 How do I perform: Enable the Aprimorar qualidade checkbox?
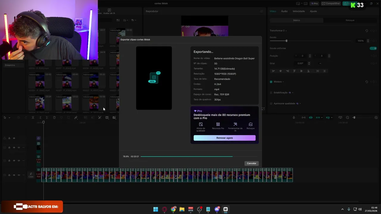(x=271, y=103)
